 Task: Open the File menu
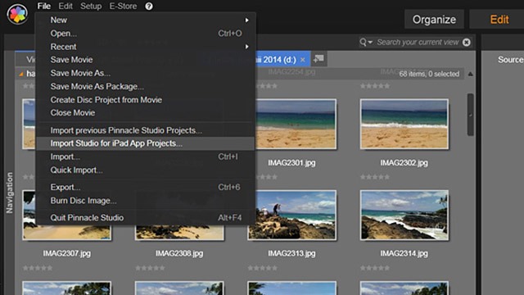tap(43, 7)
